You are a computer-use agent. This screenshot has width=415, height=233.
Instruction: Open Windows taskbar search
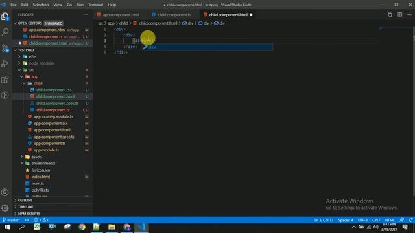22,227
